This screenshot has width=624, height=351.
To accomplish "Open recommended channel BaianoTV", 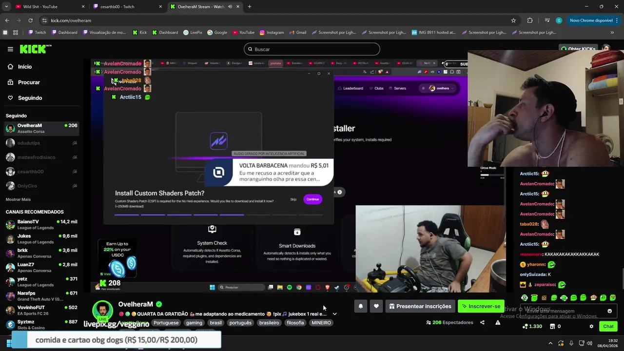I will [41, 224].
